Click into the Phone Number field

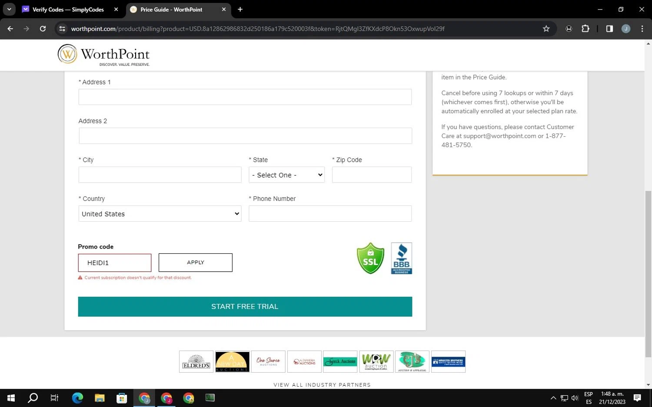click(x=330, y=213)
